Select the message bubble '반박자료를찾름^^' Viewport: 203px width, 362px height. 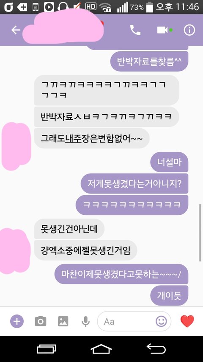(x=149, y=62)
